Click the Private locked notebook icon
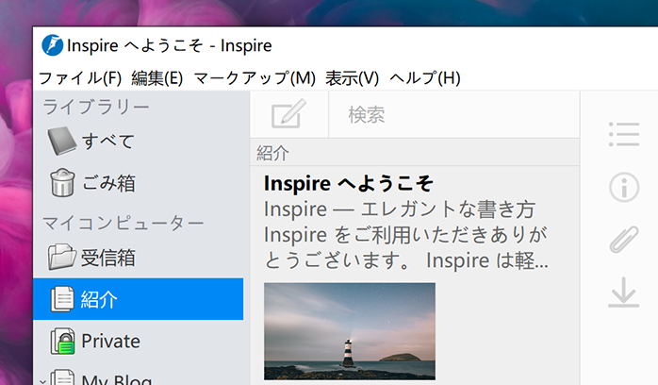The image size is (658, 385). point(62,341)
